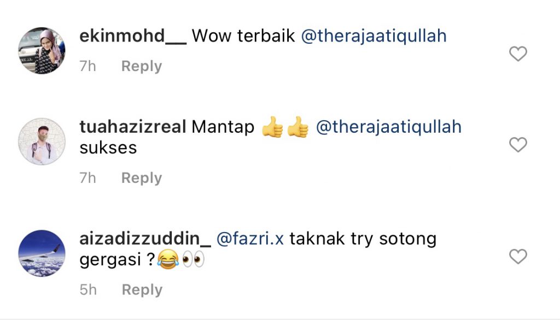The image size is (560, 320).
Task: Select the 7h timestamp under ekinmohd__'s comment
Action: pos(88,67)
